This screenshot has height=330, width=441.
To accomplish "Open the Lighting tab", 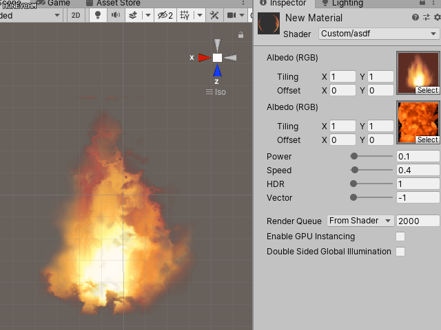I will tap(342, 3).
